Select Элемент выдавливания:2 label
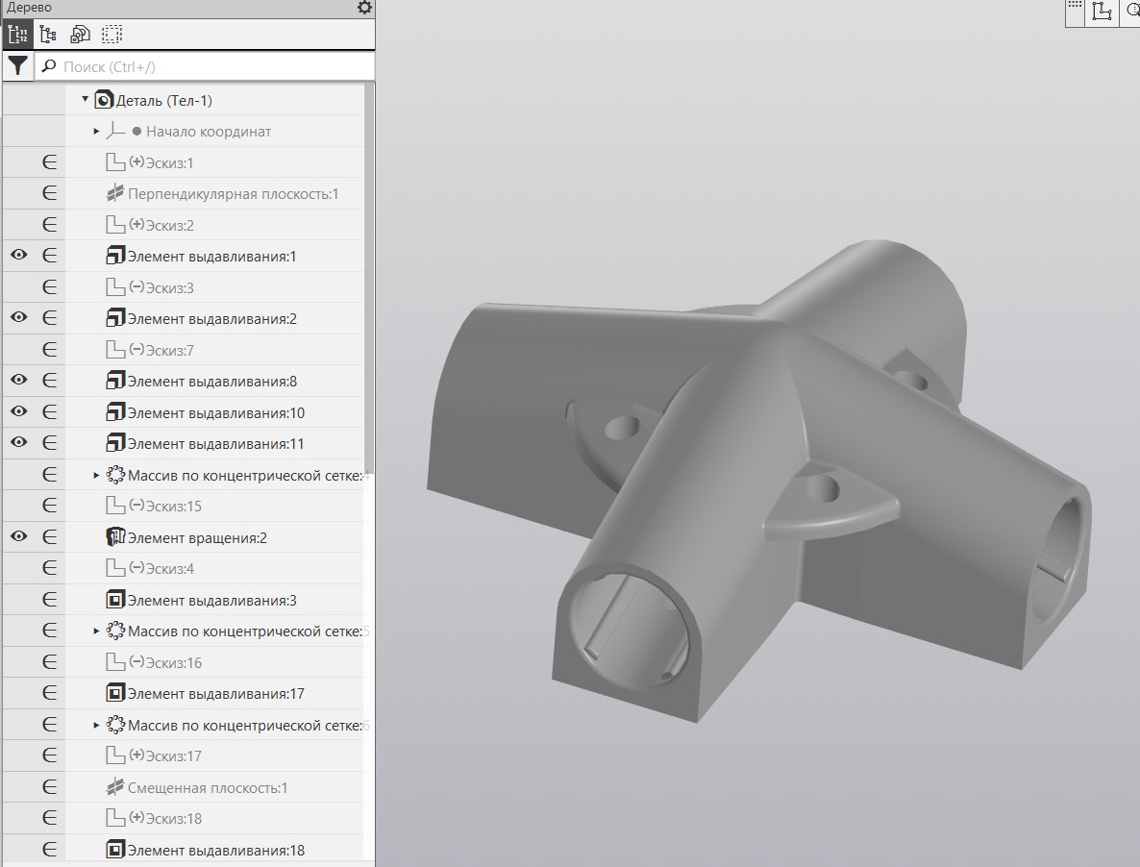Image resolution: width=1140 pixels, height=867 pixels. click(212, 319)
